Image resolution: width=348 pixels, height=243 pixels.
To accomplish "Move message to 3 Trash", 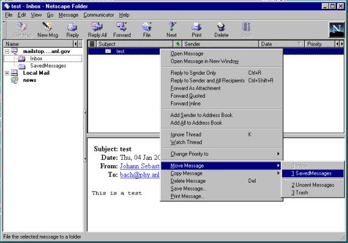I will tap(313, 192).
